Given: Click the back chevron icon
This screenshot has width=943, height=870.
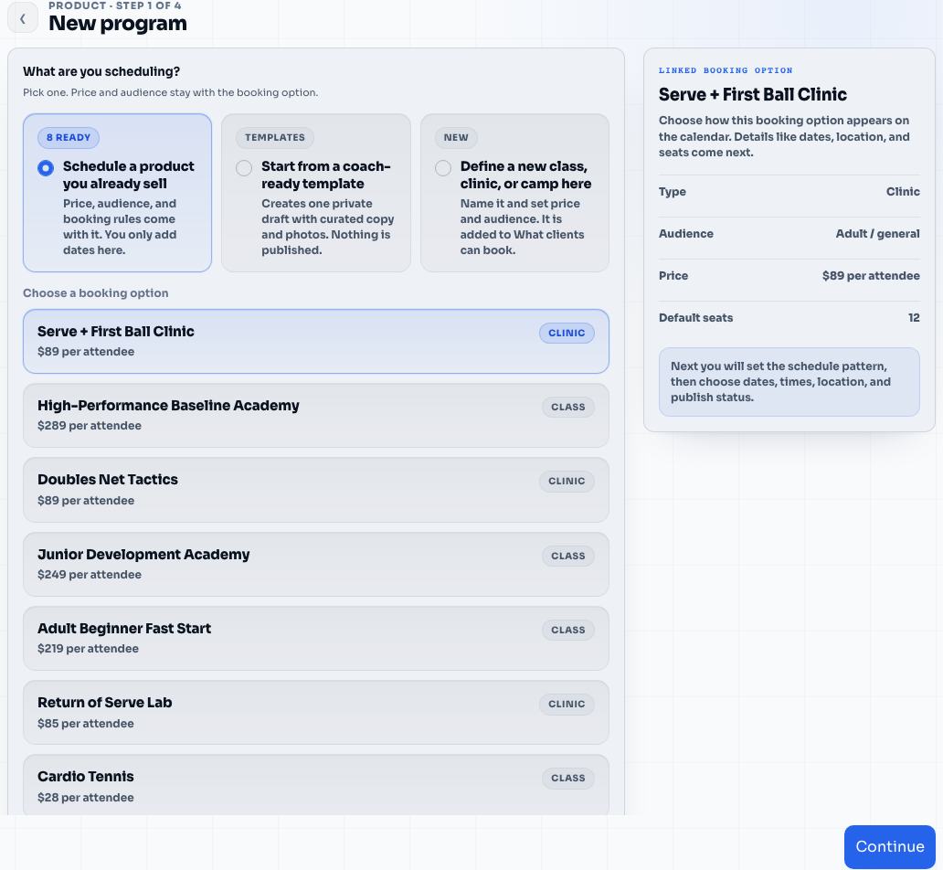Looking at the screenshot, I should (23, 18).
